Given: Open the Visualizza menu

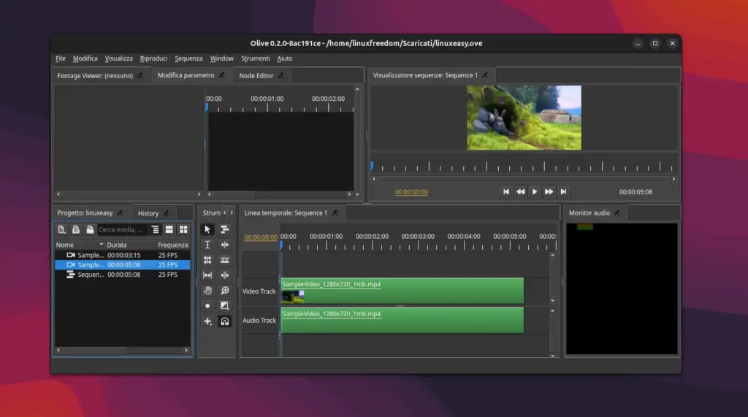Looking at the screenshot, I should point(119,58).
